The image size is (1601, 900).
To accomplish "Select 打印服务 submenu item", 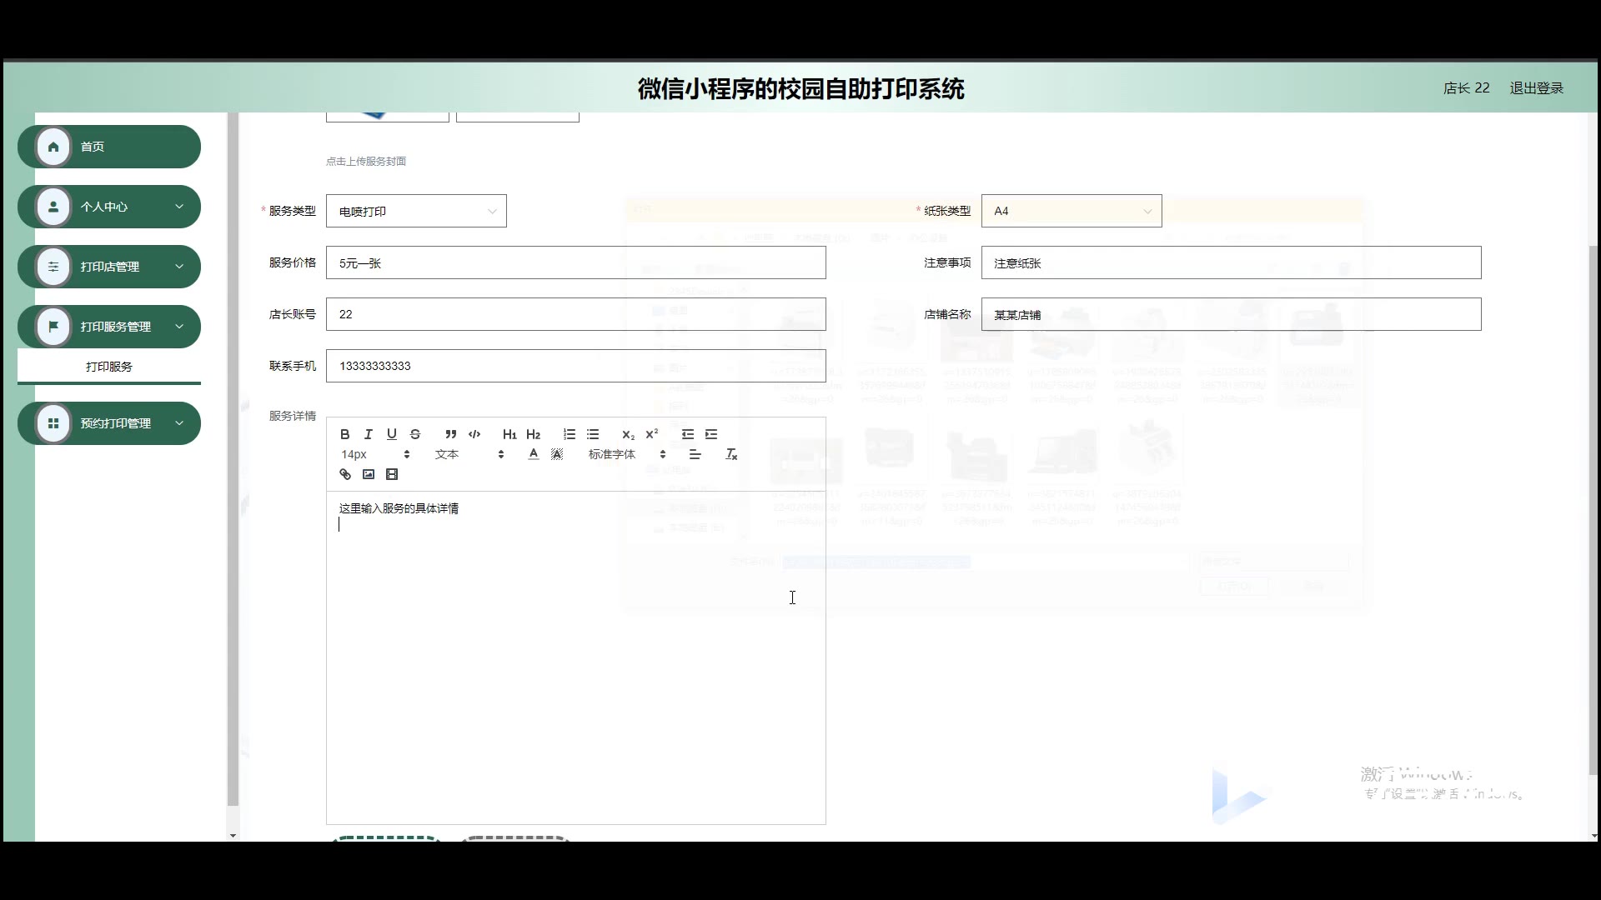I will (109, 367).
